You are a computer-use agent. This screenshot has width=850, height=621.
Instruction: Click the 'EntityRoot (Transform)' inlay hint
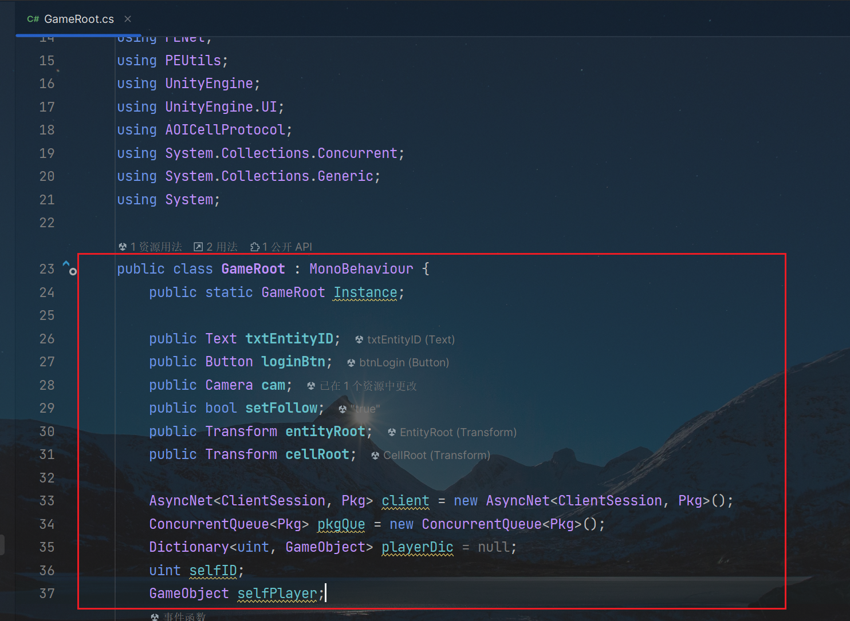pyautogui.click(x=458, y=432)
